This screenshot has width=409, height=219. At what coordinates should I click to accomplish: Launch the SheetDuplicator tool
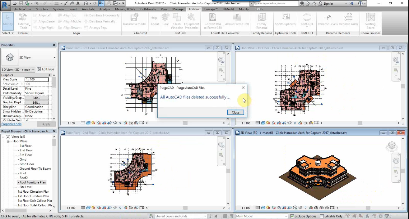click(x=286, y=20)
